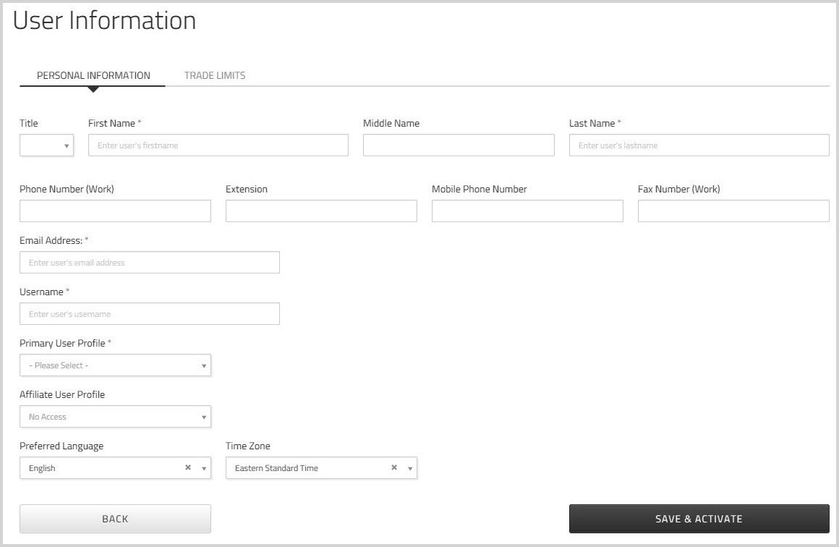Image resolution: width=839 pixels, height=547 pixels.
Task: Open the Preferred Language dropdown arrow
Action: pos(203,468)
